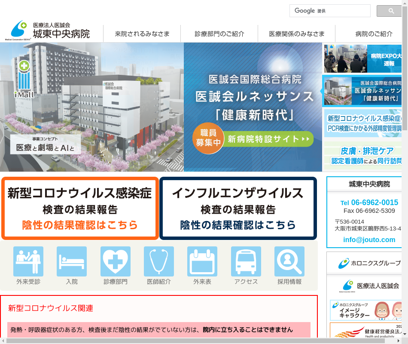Click the 城東中央病院 logo in header
This screenshot has width=408, height=344.
click(51, 31)
